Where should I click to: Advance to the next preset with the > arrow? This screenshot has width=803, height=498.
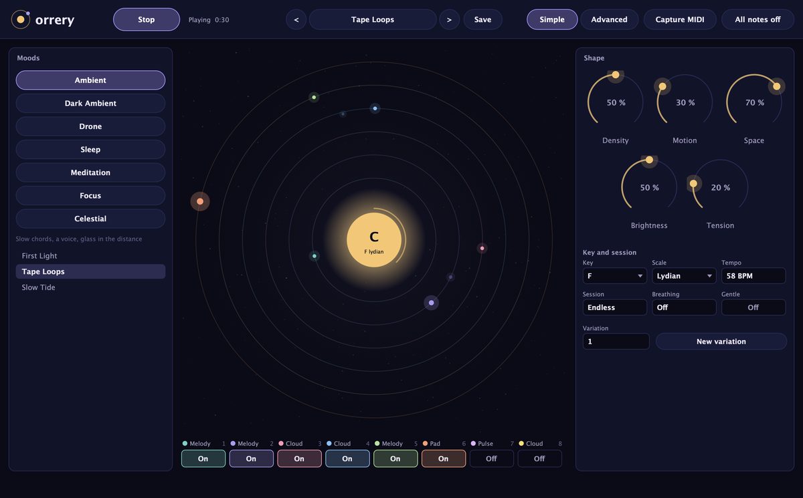[x=449, y=19]
